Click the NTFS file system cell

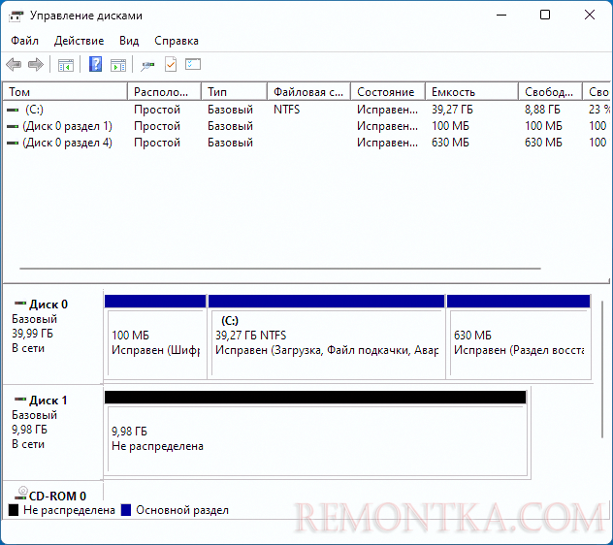pyautogui.click(x=286, y=110)
